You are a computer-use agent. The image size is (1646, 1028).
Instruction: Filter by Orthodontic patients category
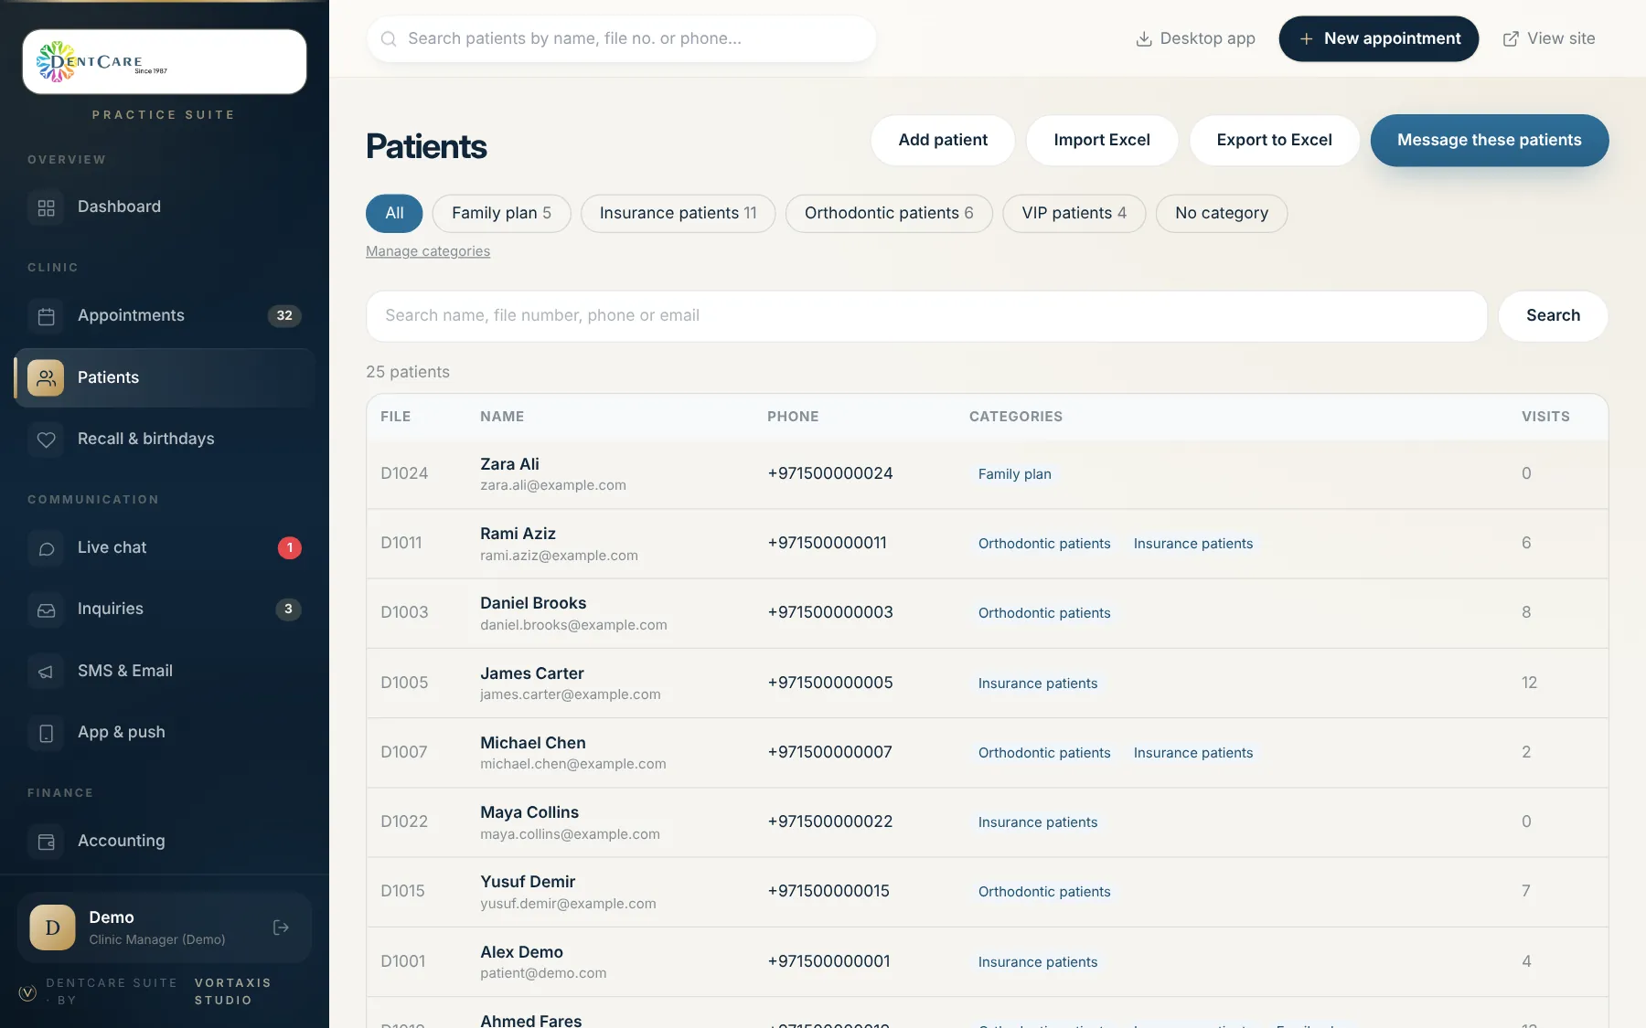(889, 213)
